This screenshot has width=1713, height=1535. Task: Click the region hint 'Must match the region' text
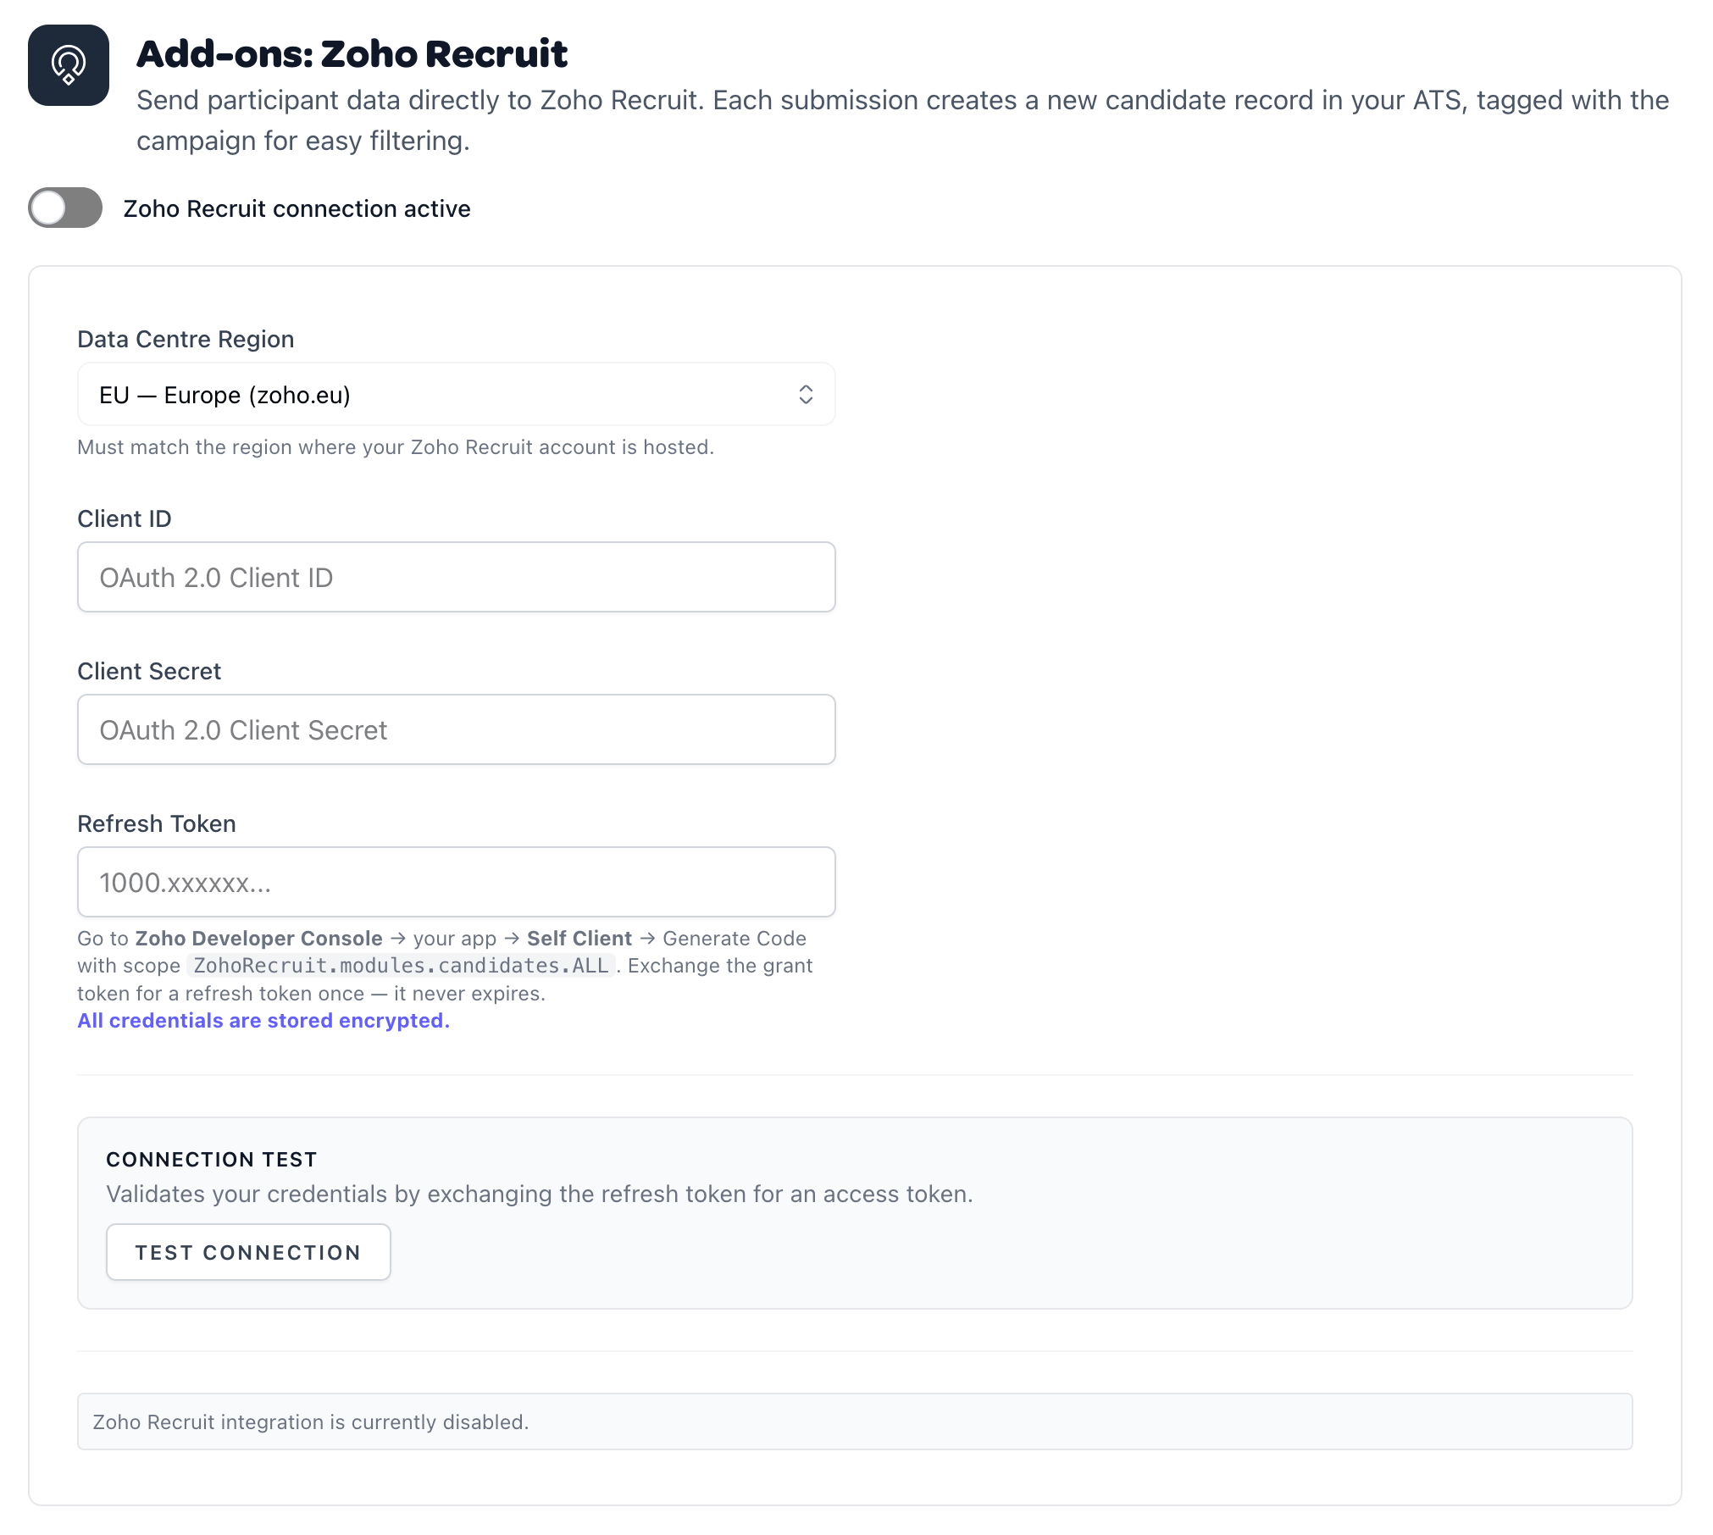click(x=396, y=447)
